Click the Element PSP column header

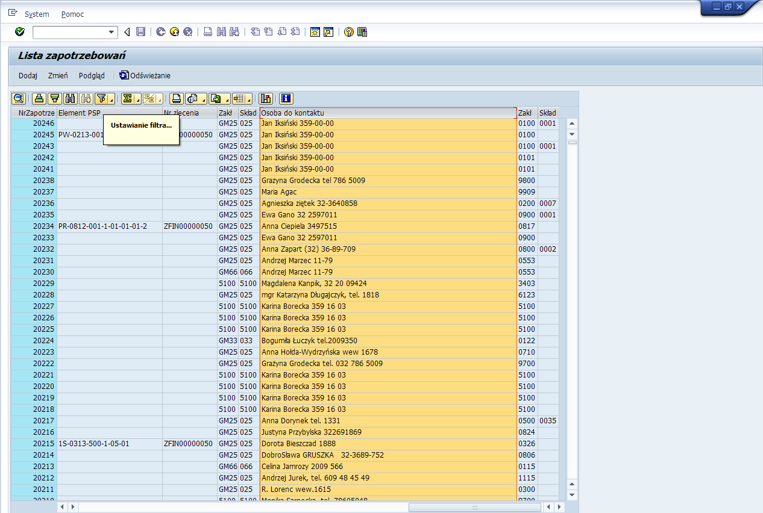coord(109,113)
